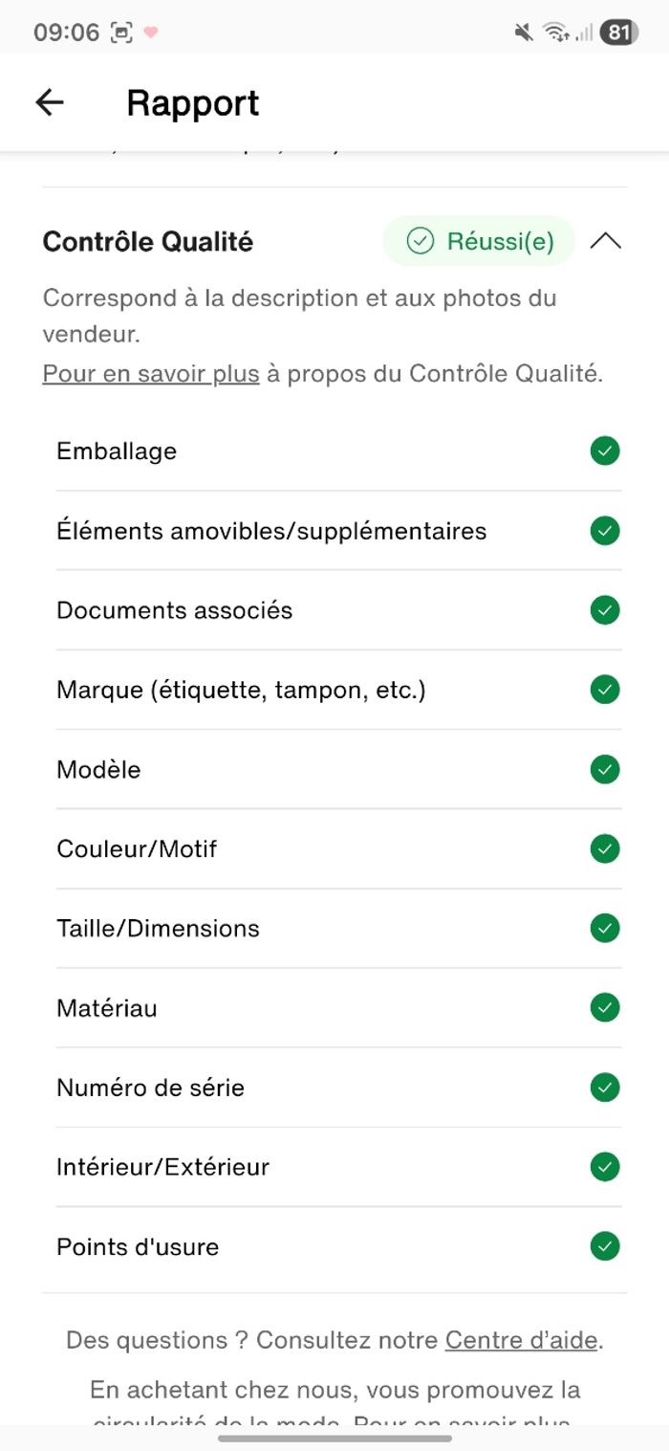Tap the muted sound icon in status bar
Viewport: 669px width, 1451px height.
(523, 33)
